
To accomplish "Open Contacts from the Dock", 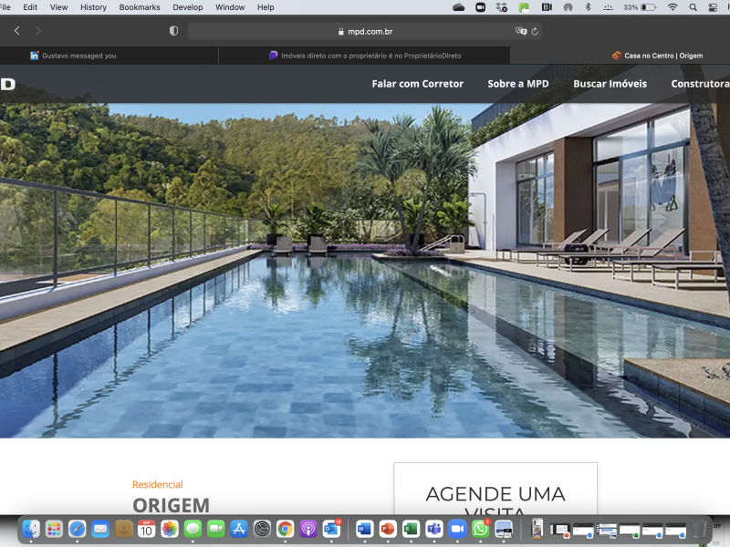I will click(123, 529).
